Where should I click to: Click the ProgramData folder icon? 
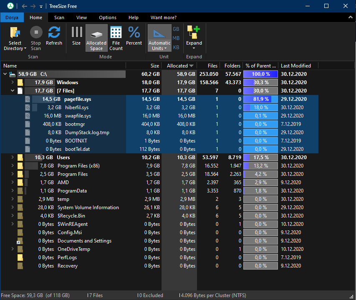tap(20, 191)
